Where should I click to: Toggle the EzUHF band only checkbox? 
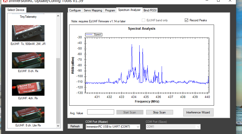[144, 20]
